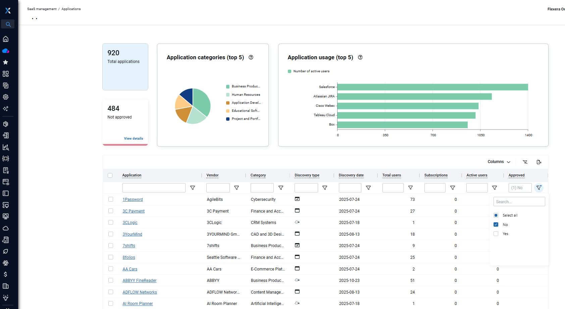565x309 pixels.
Task: Click SaaS management breadcrumb
Action: pyautogui.click(x=42, y=9)
